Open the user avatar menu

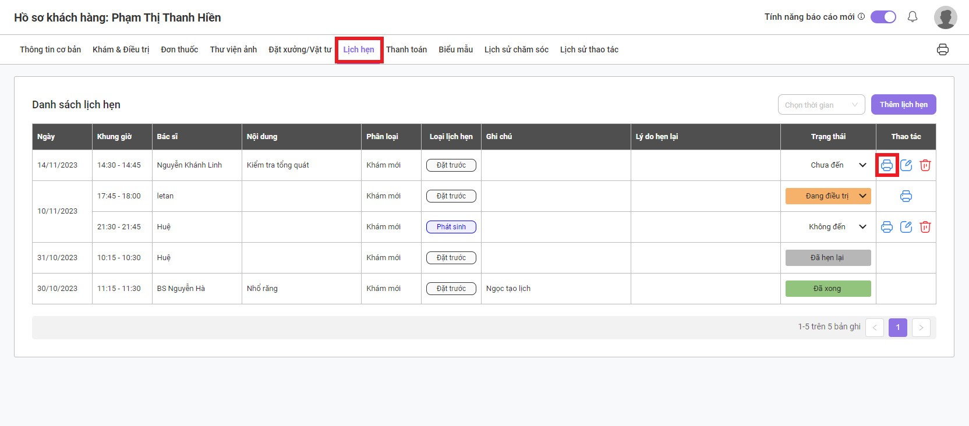click(945, 17)
